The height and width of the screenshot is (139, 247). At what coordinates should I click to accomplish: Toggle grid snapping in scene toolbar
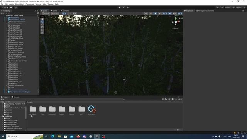click(68, 14)
